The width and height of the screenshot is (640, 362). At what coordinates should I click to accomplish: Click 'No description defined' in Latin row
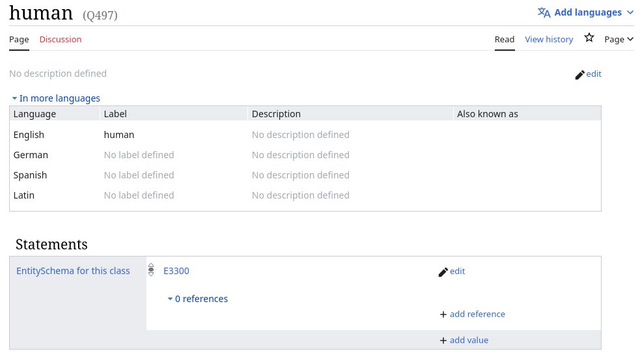[x=300, y=195]
